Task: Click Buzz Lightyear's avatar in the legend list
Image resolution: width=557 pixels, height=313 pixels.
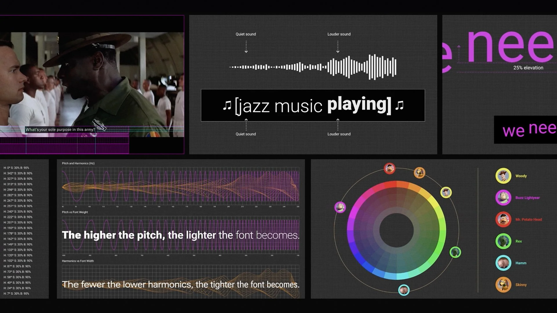Action: tap(503, 198)
